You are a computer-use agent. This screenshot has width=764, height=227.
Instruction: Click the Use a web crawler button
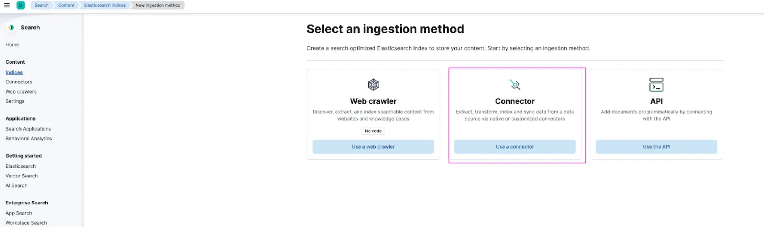373,146
